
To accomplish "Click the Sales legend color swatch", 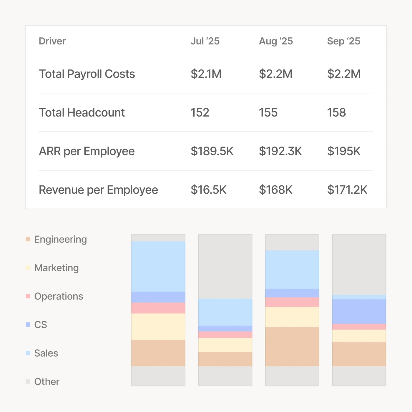I will (28, 353).
